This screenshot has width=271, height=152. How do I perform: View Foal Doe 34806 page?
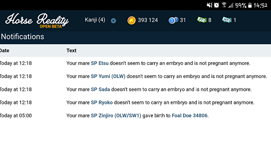[x=190, y=116]
